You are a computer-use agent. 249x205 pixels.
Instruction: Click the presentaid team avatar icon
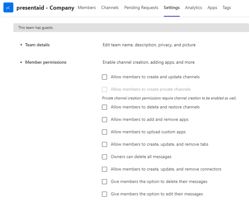(8, 7)
